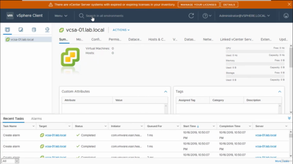Image resolution: width=293 pixels, height=164 pixels.
Task: Open second task's Server vcsa-01.lab.local link
Action: coord(266,146)
